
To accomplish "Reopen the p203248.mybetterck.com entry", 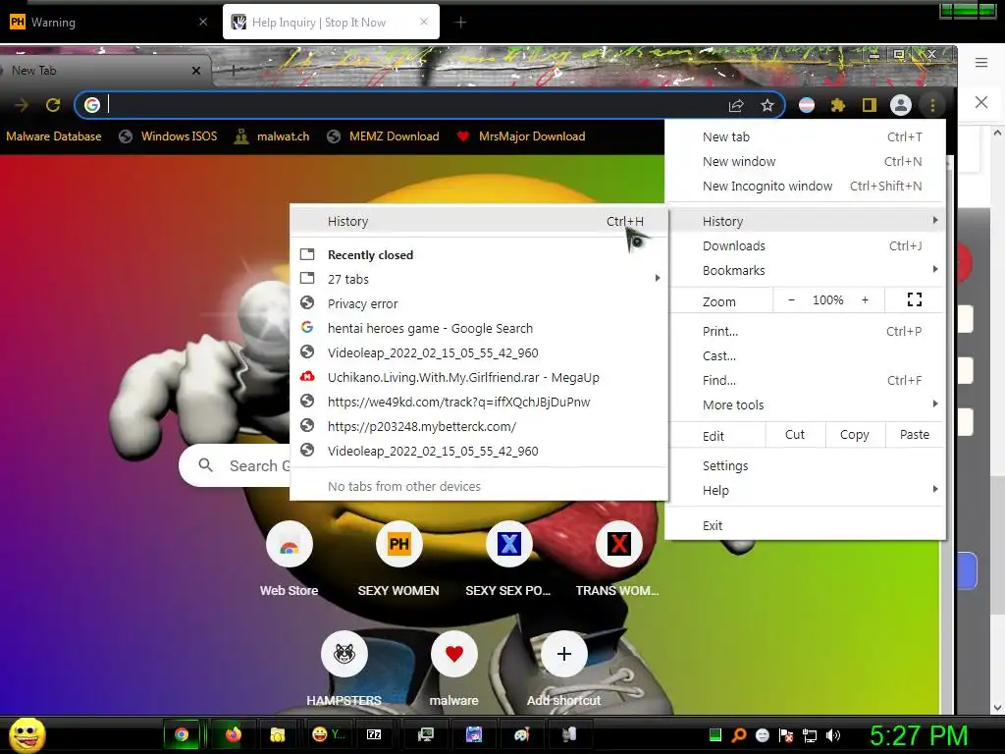I will pyautogui.click(x=479, y=426).
